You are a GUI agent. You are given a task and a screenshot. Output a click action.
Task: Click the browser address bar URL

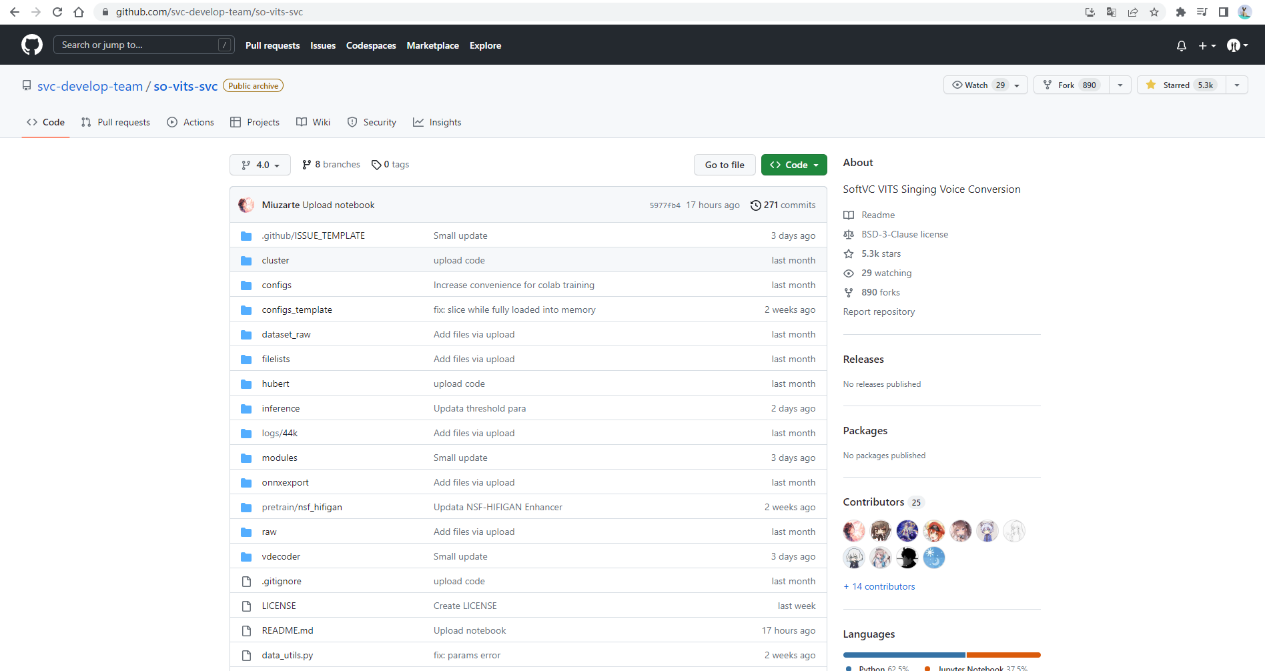209,12
